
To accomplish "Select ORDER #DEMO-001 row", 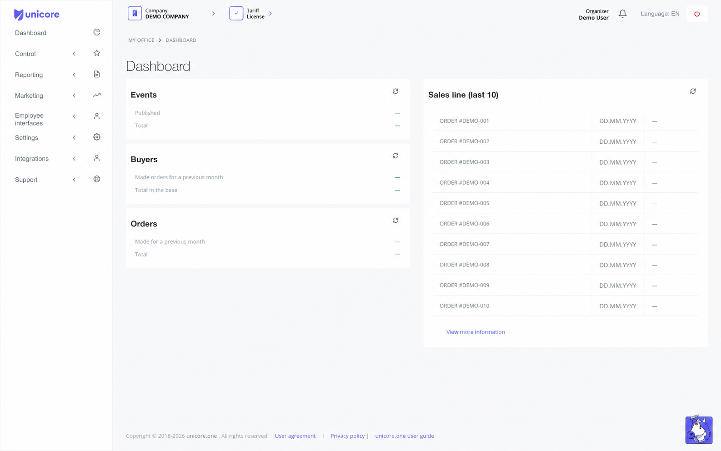I will [566, 121].
